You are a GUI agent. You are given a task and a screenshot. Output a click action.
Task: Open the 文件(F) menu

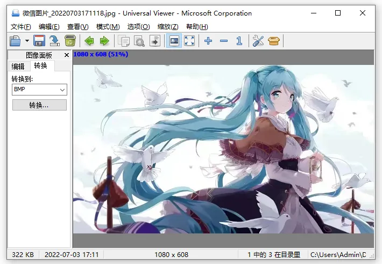(x=20, y=26)
